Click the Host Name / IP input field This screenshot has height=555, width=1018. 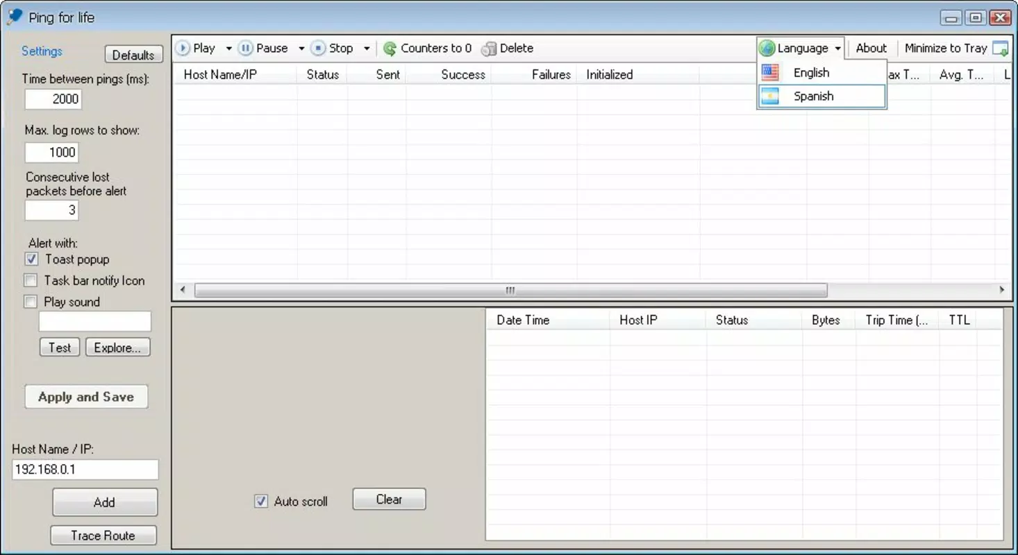tap(85, 470)
